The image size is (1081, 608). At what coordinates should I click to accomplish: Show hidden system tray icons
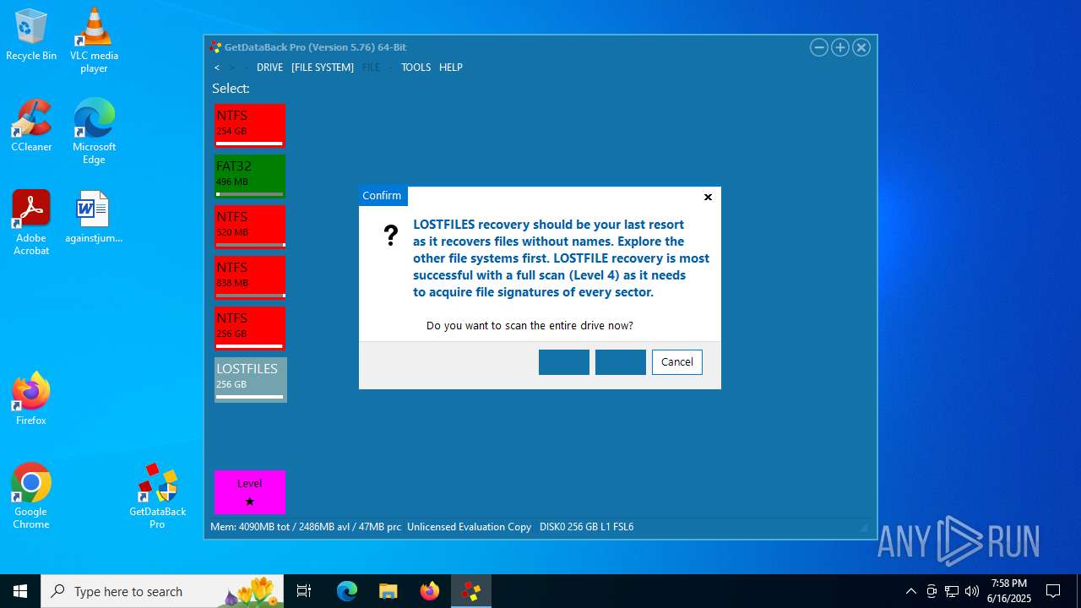(910, 591)
